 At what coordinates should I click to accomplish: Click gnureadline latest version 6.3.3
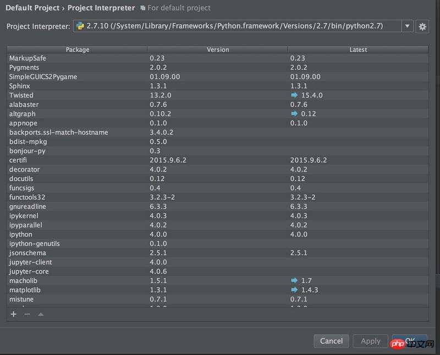[x=299, y=206]
